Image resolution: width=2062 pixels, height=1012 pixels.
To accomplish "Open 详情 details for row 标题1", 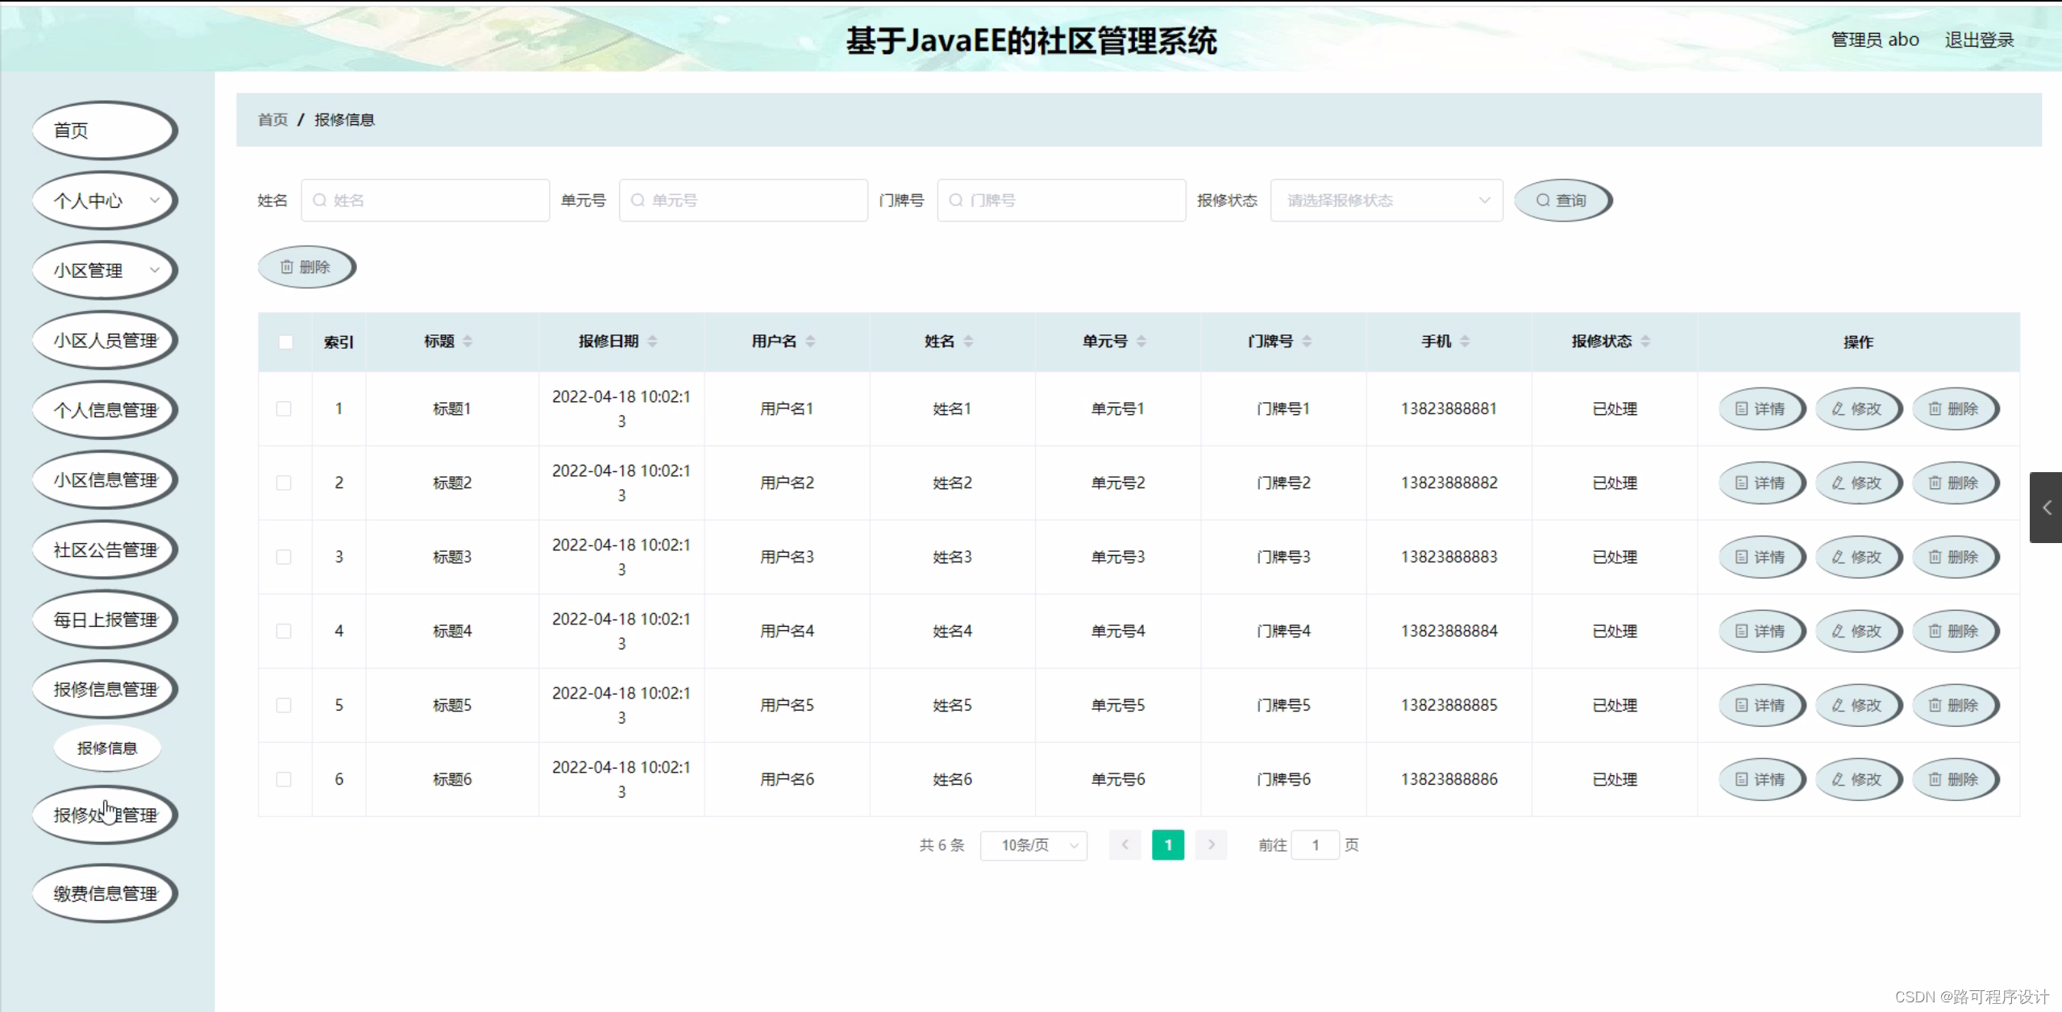I will [1761, 409].
